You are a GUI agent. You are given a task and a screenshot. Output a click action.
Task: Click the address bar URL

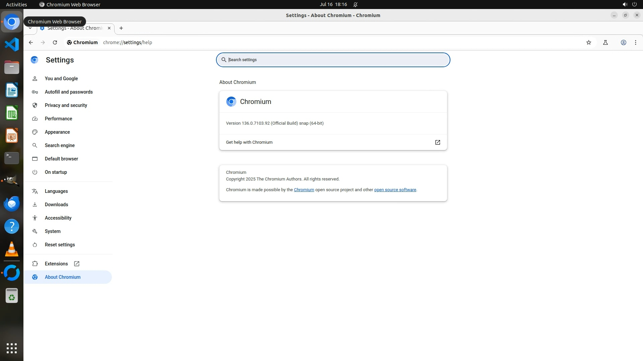[x=128, y=42]
